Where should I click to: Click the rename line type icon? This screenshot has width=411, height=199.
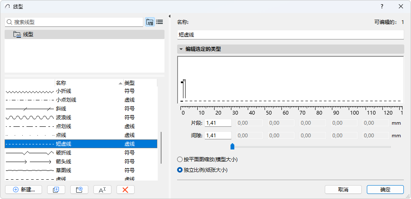click(x=102, y=190)
